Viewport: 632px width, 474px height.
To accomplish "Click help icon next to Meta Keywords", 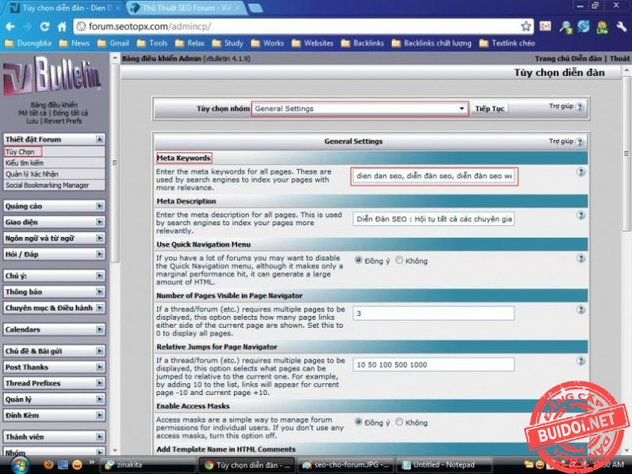I will tap(581, 171).
